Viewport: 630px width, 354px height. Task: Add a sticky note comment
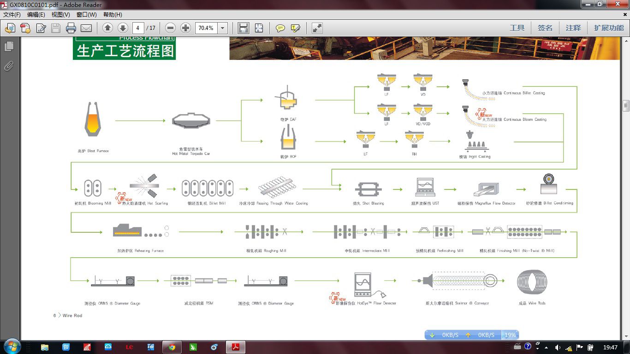pyautogui.click(x=280, y=28)
